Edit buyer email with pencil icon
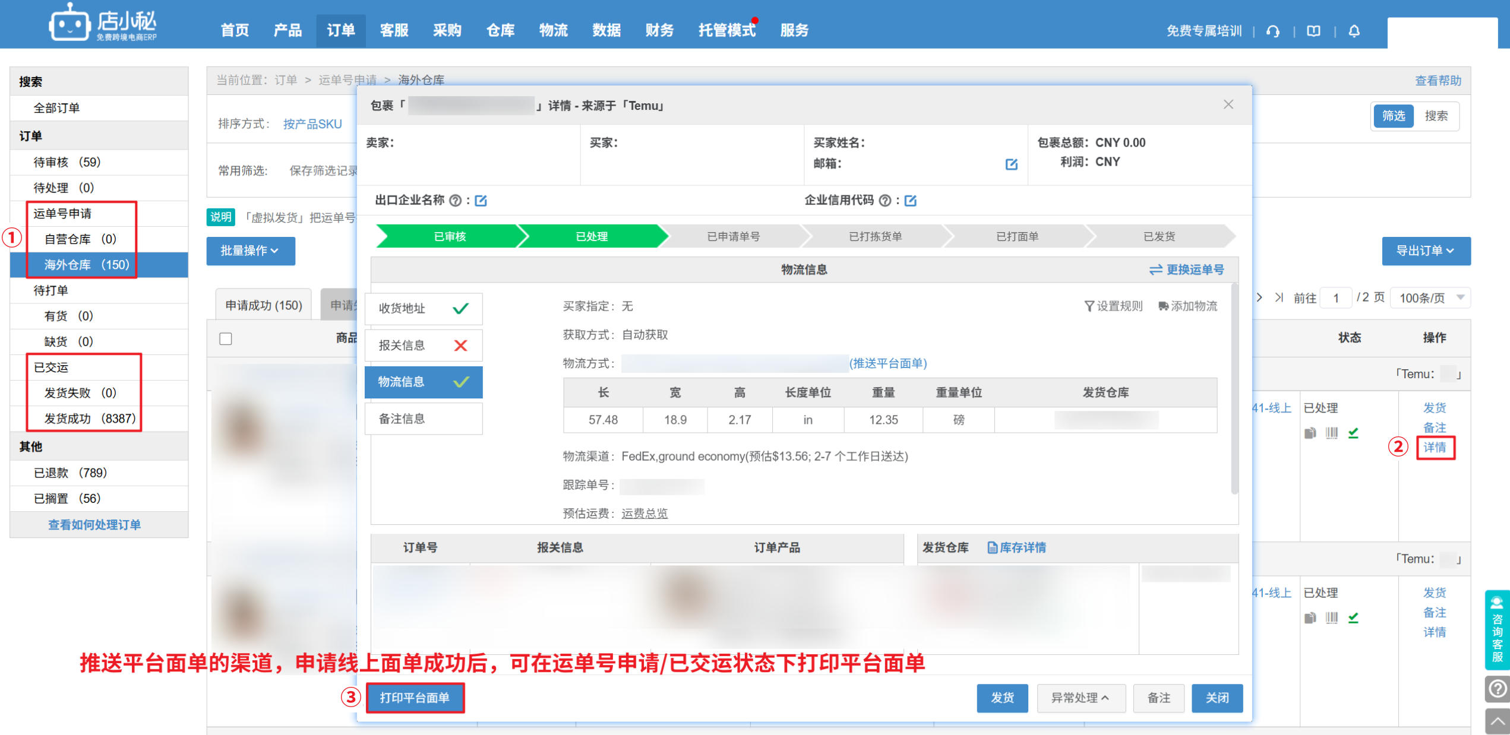This screenshot has width=1510, height=735. point(1011,164)
